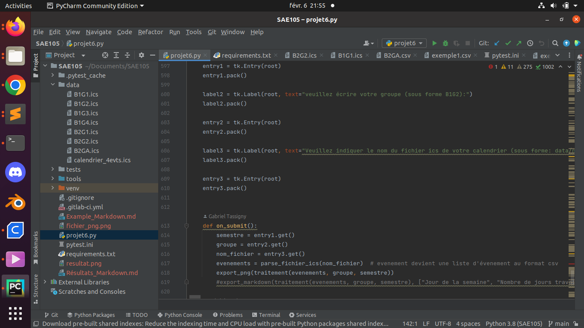Open the Git menu
The height and width of the screenshot is (328, 584).
[212, 32]
